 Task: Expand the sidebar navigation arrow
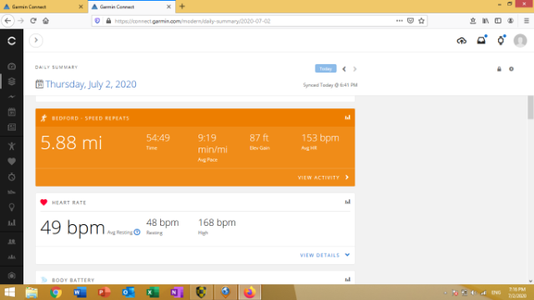click(x=36, y=40)
